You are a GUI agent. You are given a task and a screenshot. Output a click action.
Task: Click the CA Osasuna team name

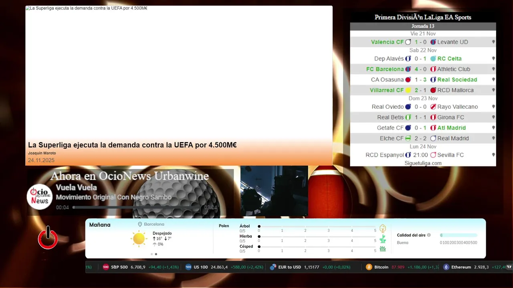387,80
